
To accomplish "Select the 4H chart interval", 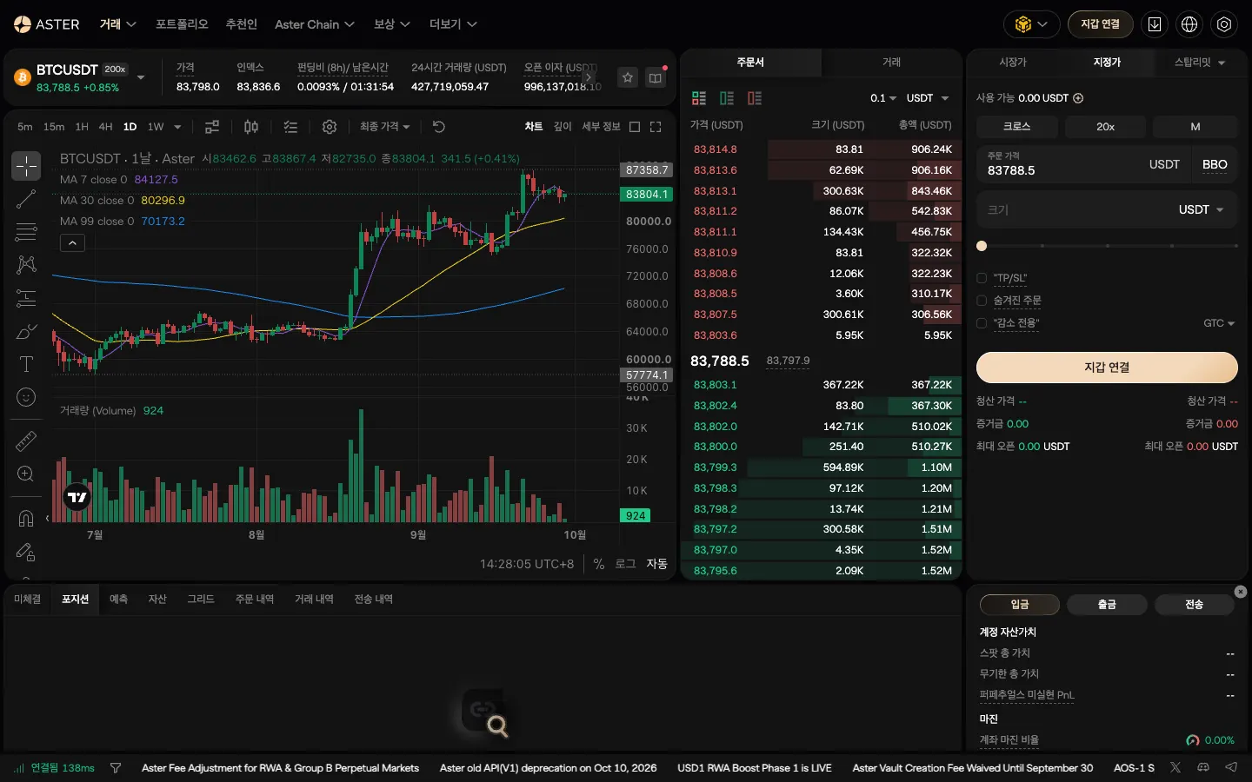I will pos(105,127).
